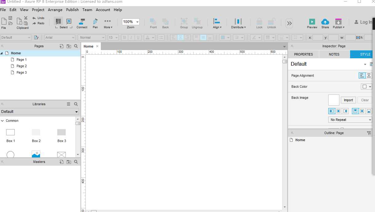Image resolution: width=375 pixels, height=212 pixels.
Task: Search pages with magnifier icon
Action: 76,46
